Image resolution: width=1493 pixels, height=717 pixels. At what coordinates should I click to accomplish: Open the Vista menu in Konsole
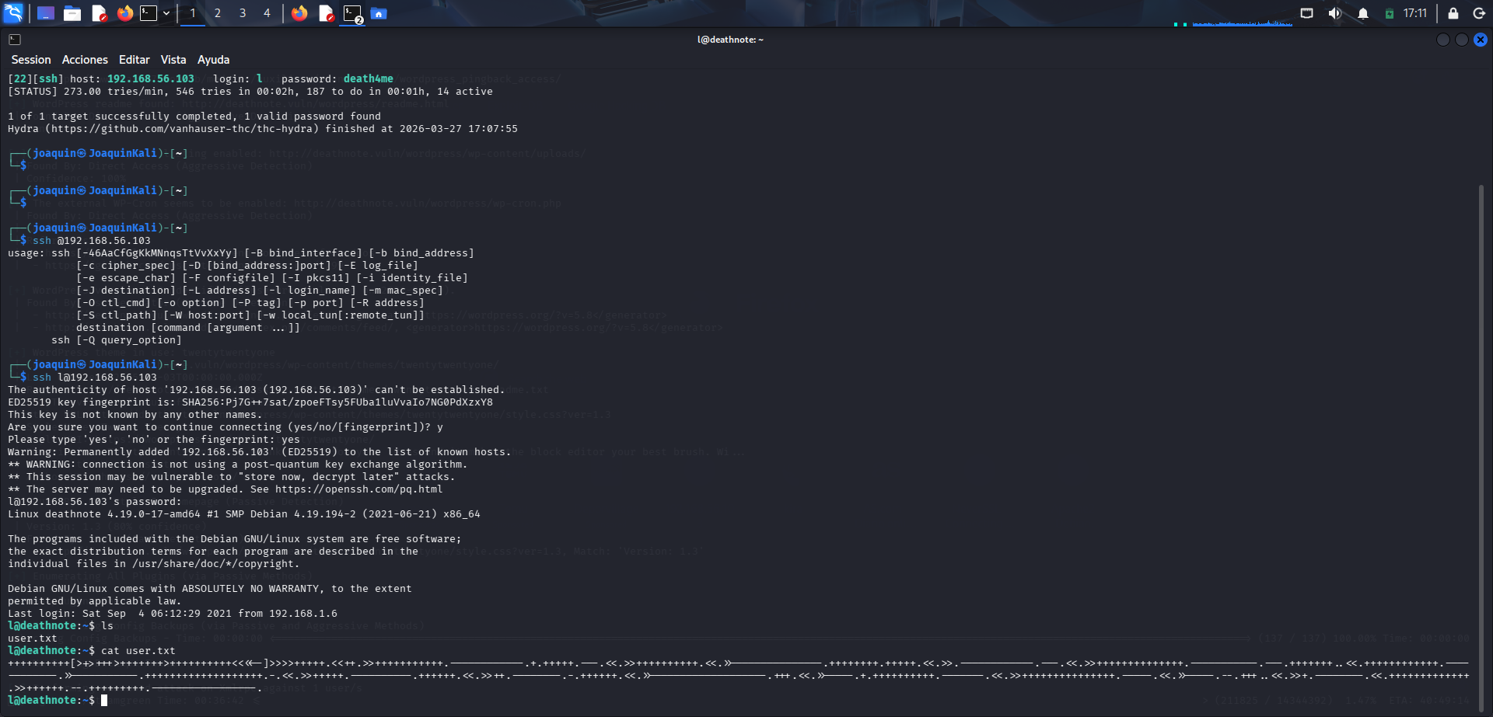click(x=173, y=59)
